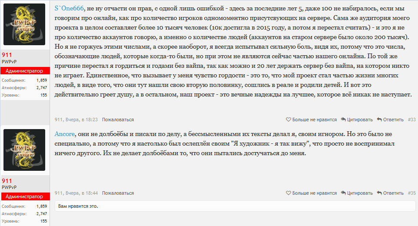Click username 911 beside the second post
The width and height of the screenshot is (418, 226).
tap(7, 181)
